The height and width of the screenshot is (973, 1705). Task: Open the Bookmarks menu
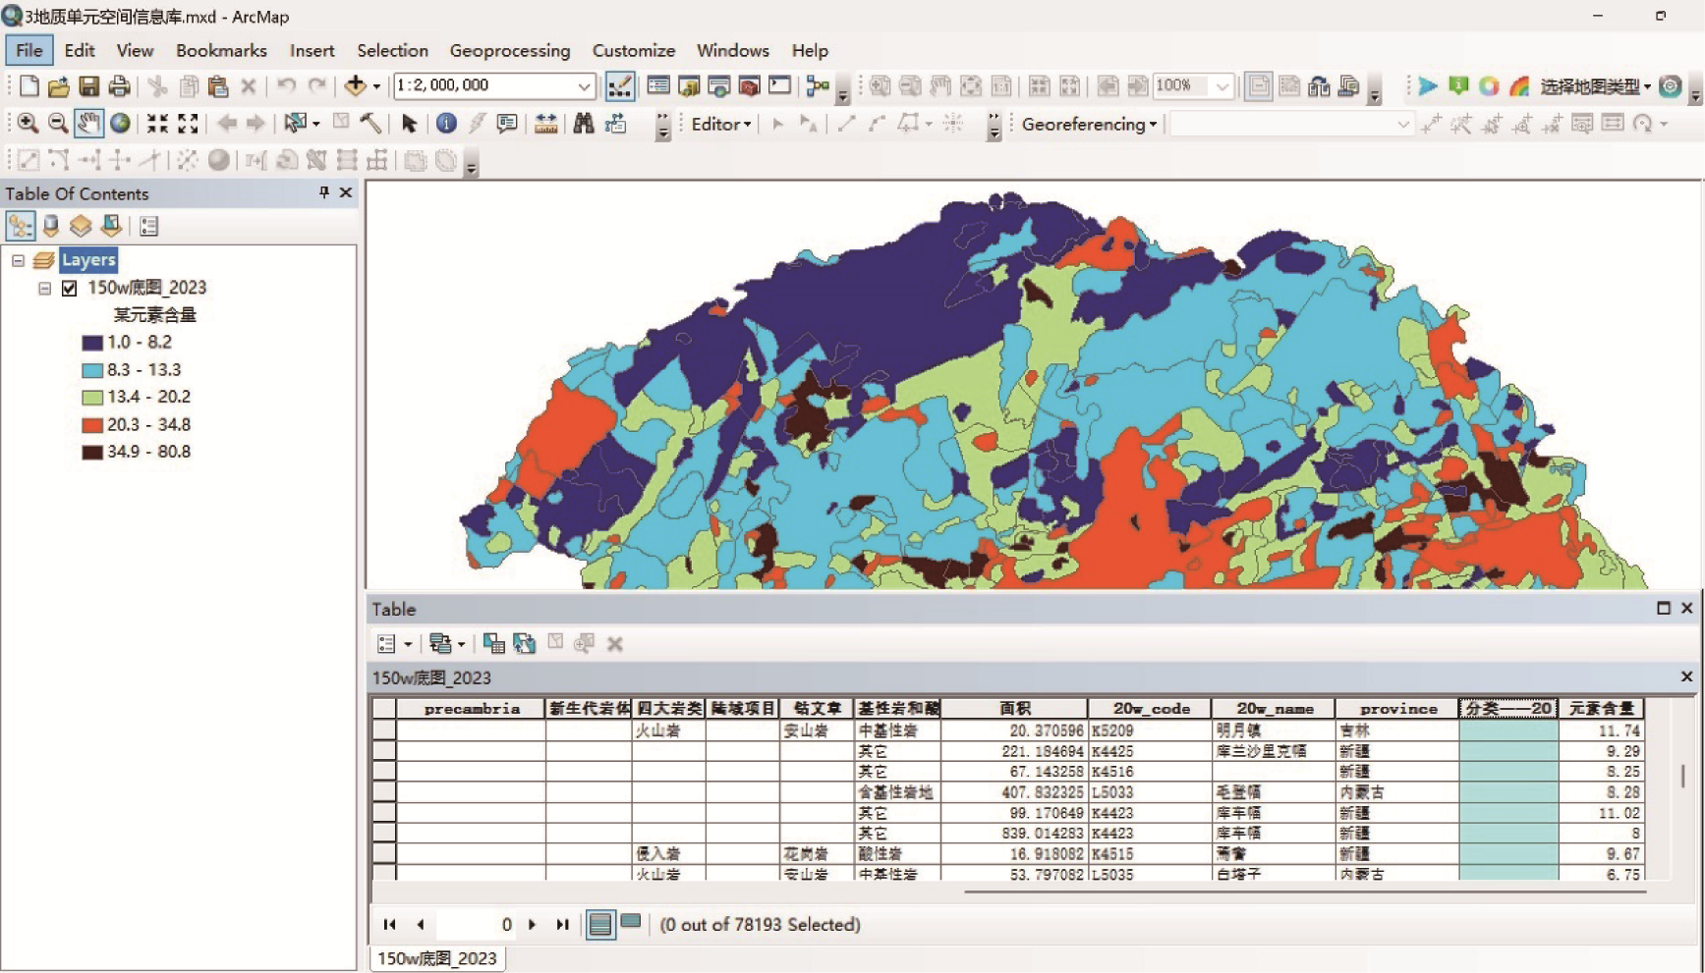221,50
